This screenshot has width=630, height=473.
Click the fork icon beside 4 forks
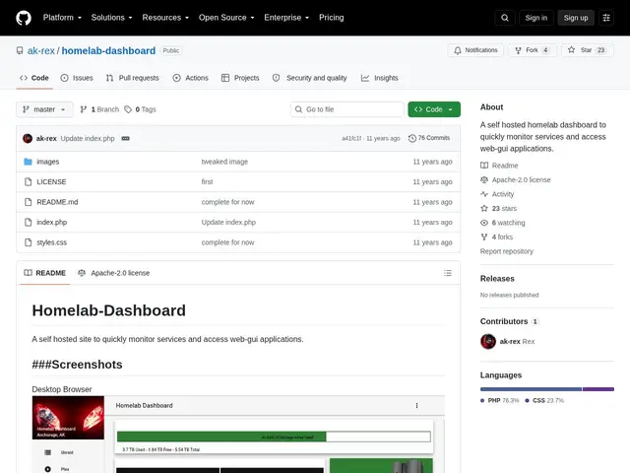[x=484, y=236]
